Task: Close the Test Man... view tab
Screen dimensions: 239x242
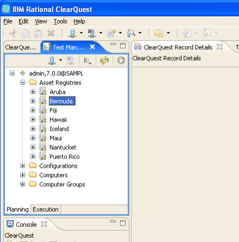Action: (x=92, y=47)
